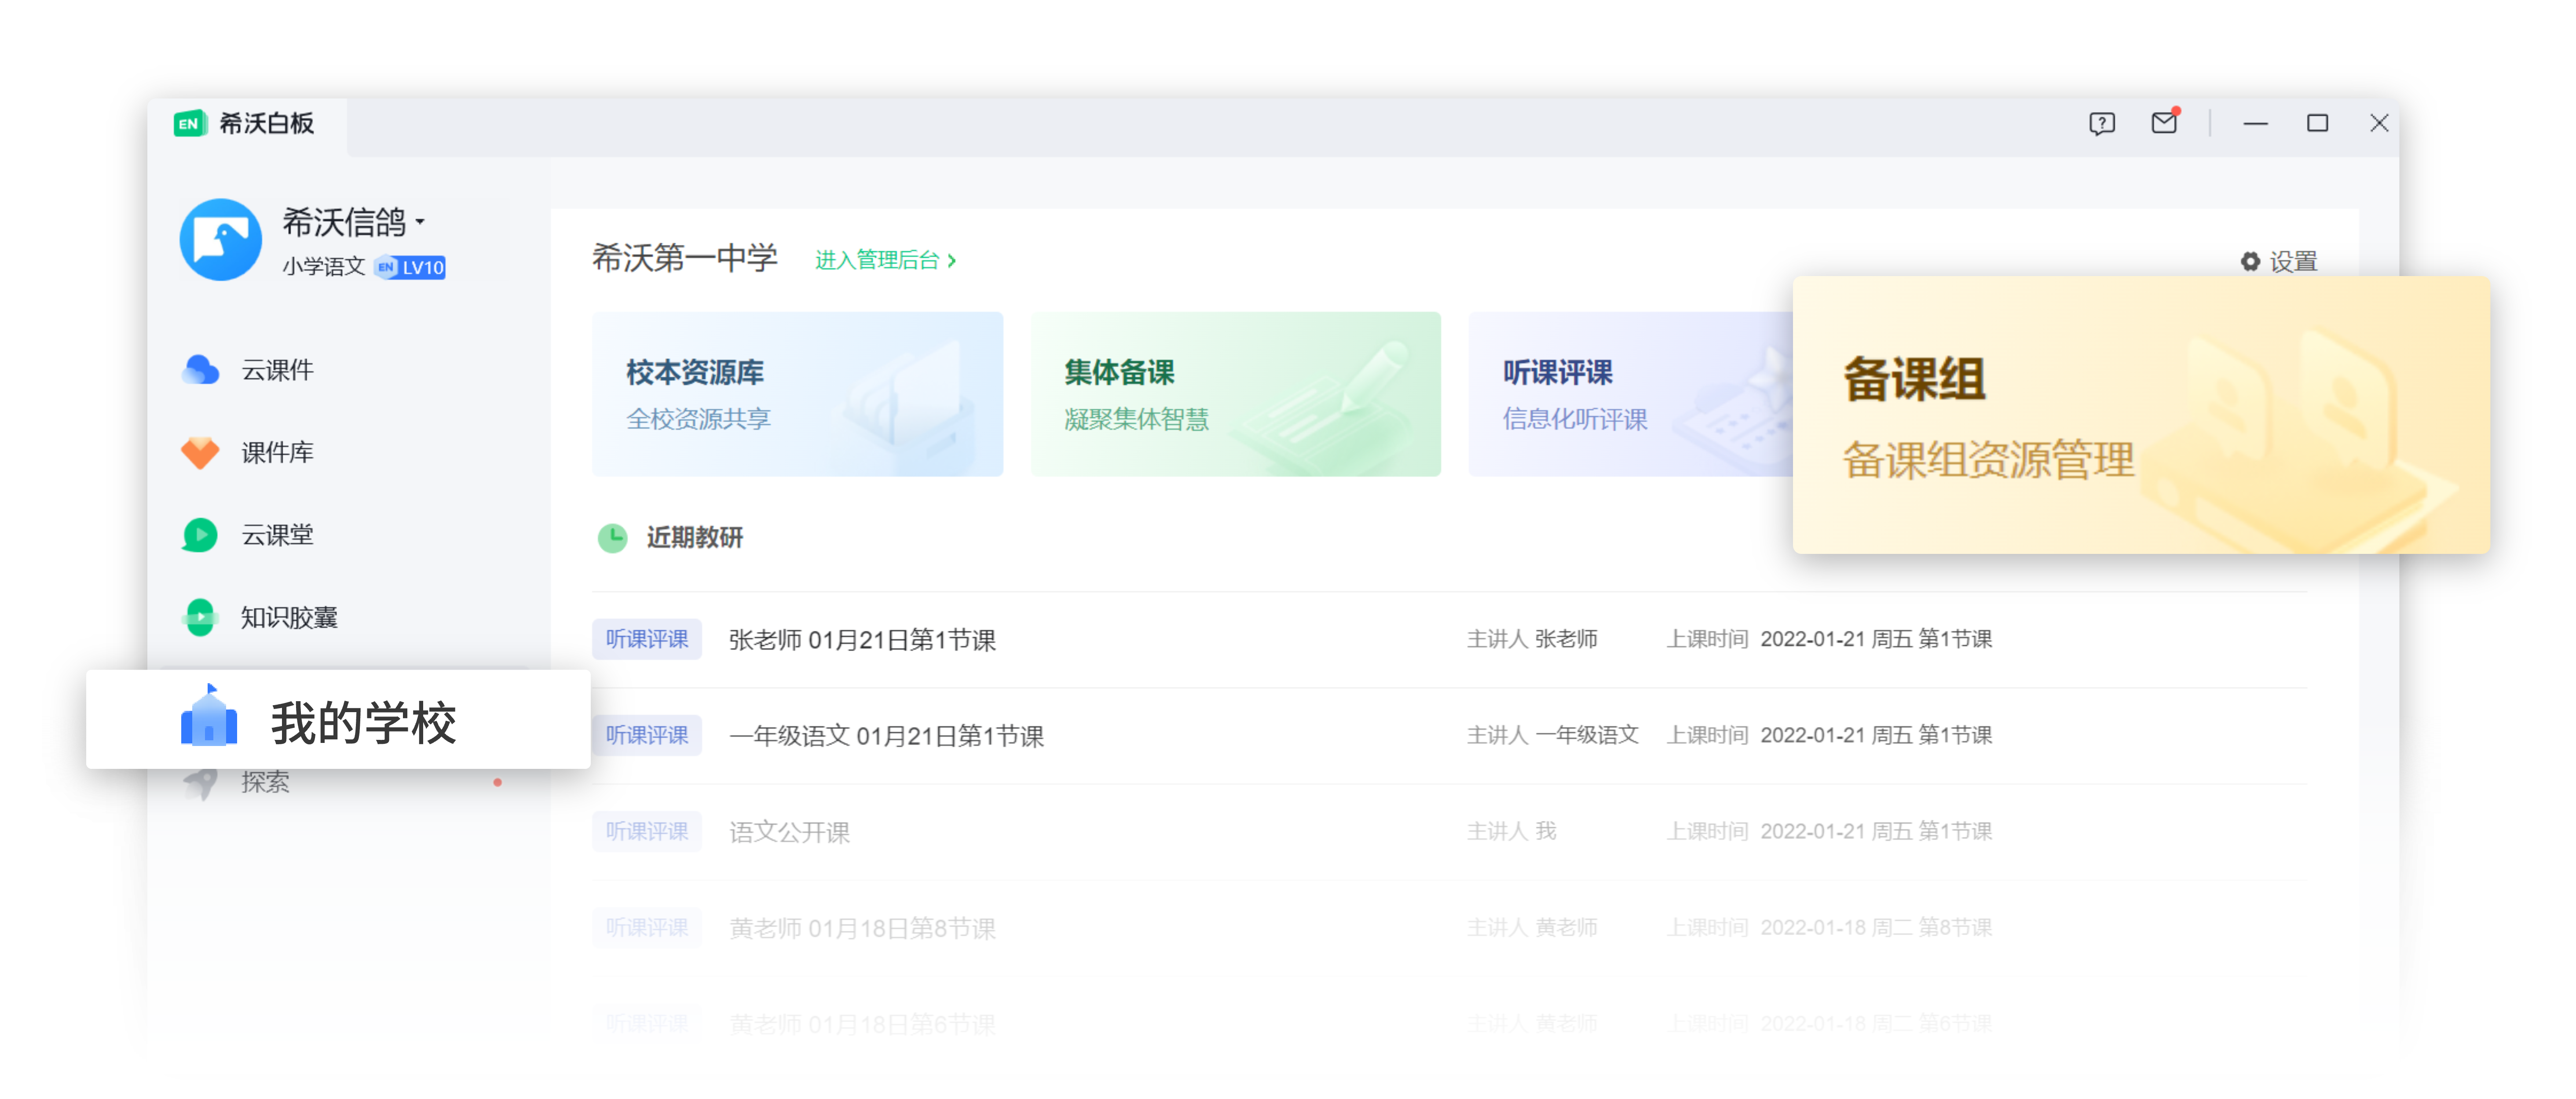Click the blue pigeon user avatar
Image resolution: width=2576 pixels, height=1099 pixels.
pyautogui.click(x=221, y=240)
